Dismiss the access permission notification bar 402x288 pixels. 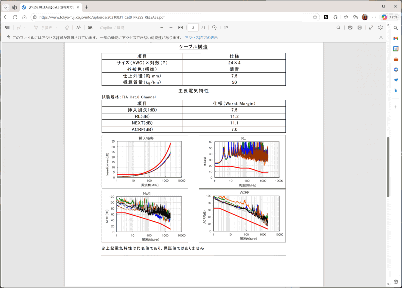(x=381, y=37)
